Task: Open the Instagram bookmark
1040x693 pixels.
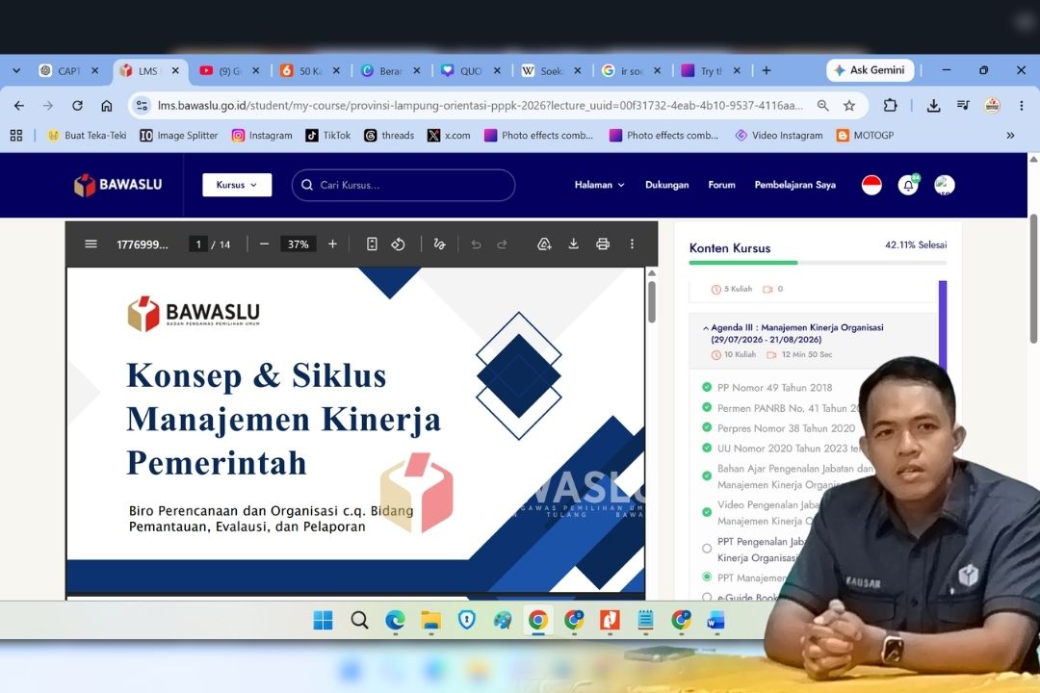Action: pyautogui.click(x=262, y=136)
